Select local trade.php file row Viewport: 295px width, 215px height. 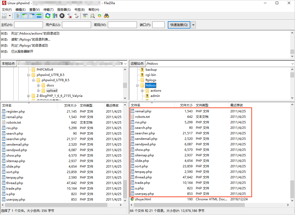62,189
